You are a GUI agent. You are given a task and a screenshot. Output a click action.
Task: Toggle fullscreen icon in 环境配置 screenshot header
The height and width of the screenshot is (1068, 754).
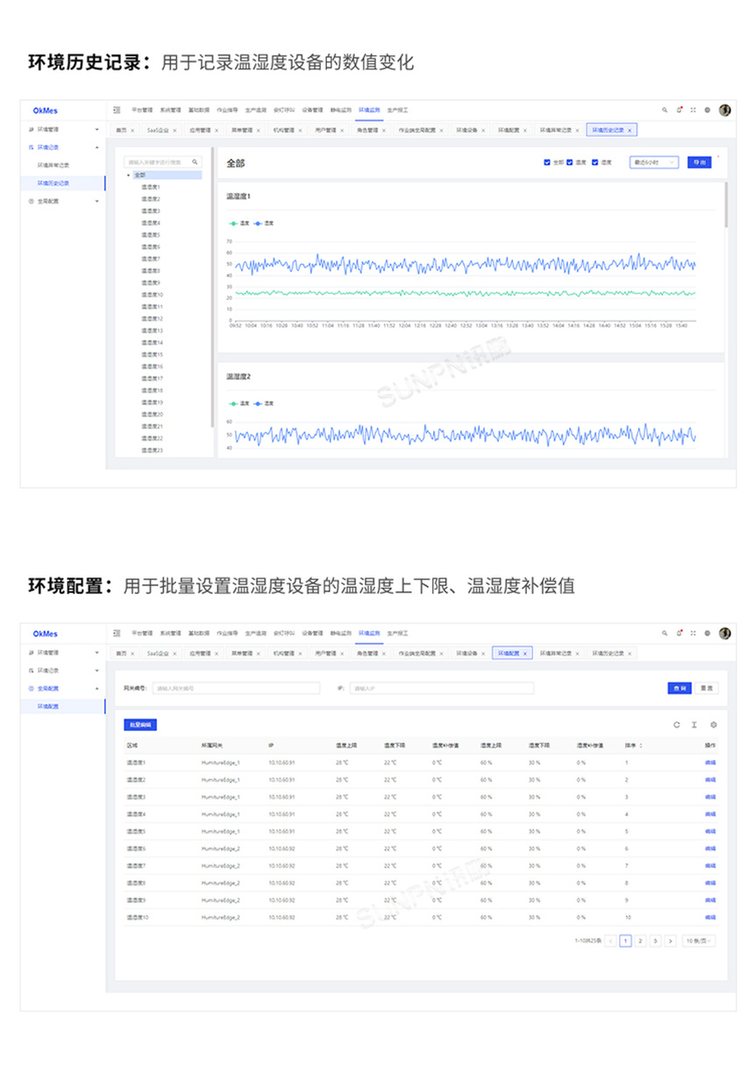pos(694,633)
